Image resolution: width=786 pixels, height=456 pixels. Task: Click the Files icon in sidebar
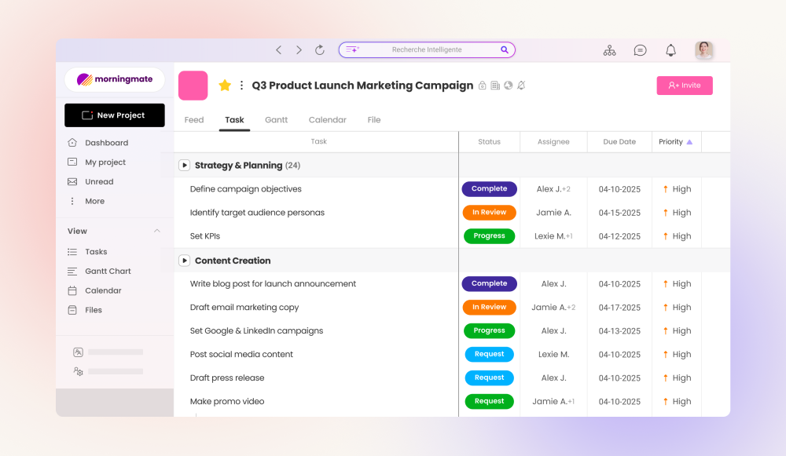tap(72, 310)
